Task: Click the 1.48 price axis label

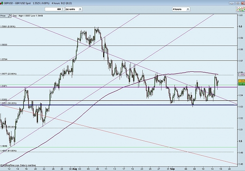Action: point(241,164)
